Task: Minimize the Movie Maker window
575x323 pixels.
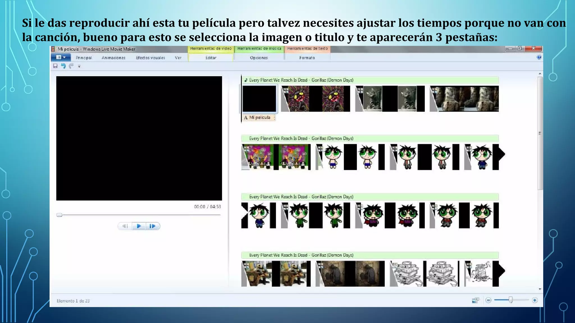Action: [510, 49]
